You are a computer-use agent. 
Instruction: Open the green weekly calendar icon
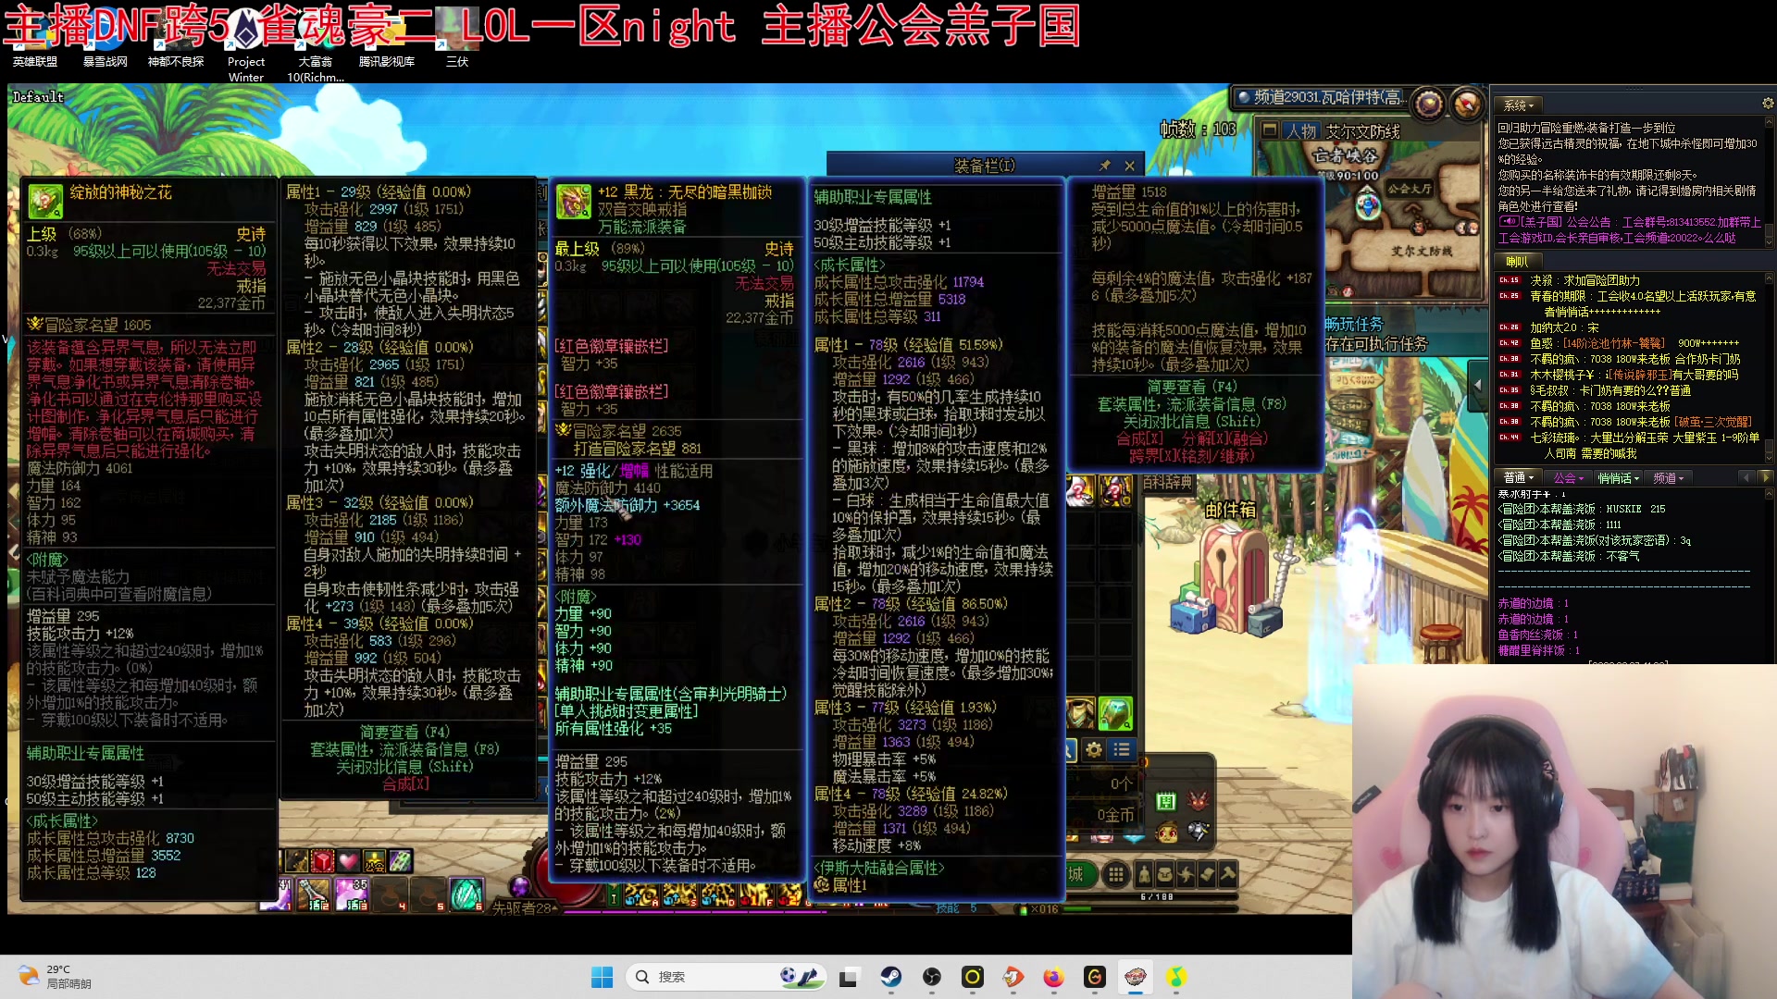click(x=1166, y=801)
